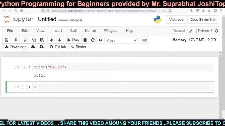This screenshot has height=126, width=225.
Task: Click the print("hello") code cell
Action: pos(122,67)
